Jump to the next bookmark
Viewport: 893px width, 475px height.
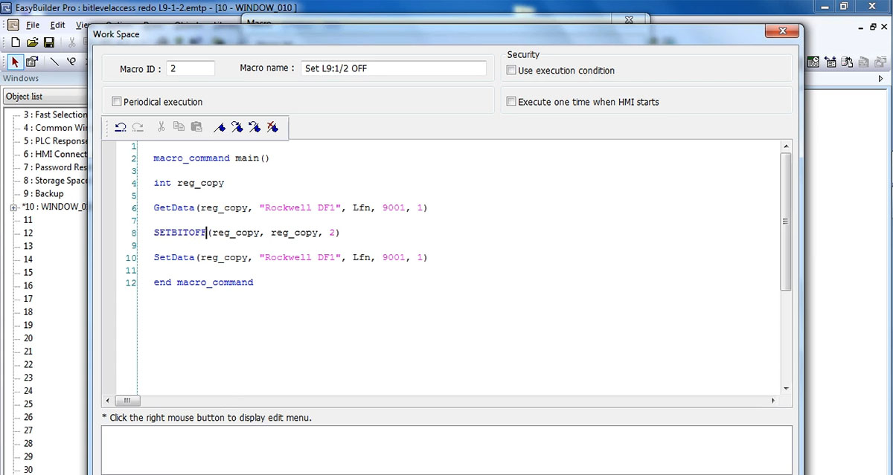pyautogui.click(x=237, y=127)
